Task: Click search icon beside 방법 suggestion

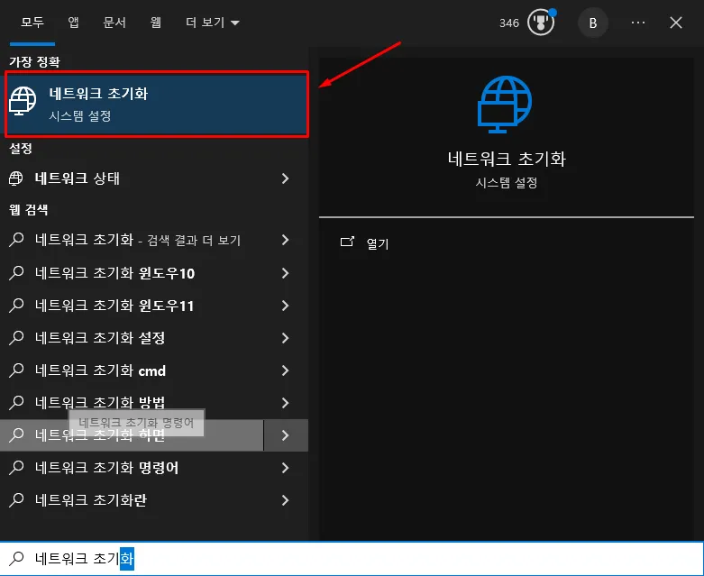Action: 16,402
